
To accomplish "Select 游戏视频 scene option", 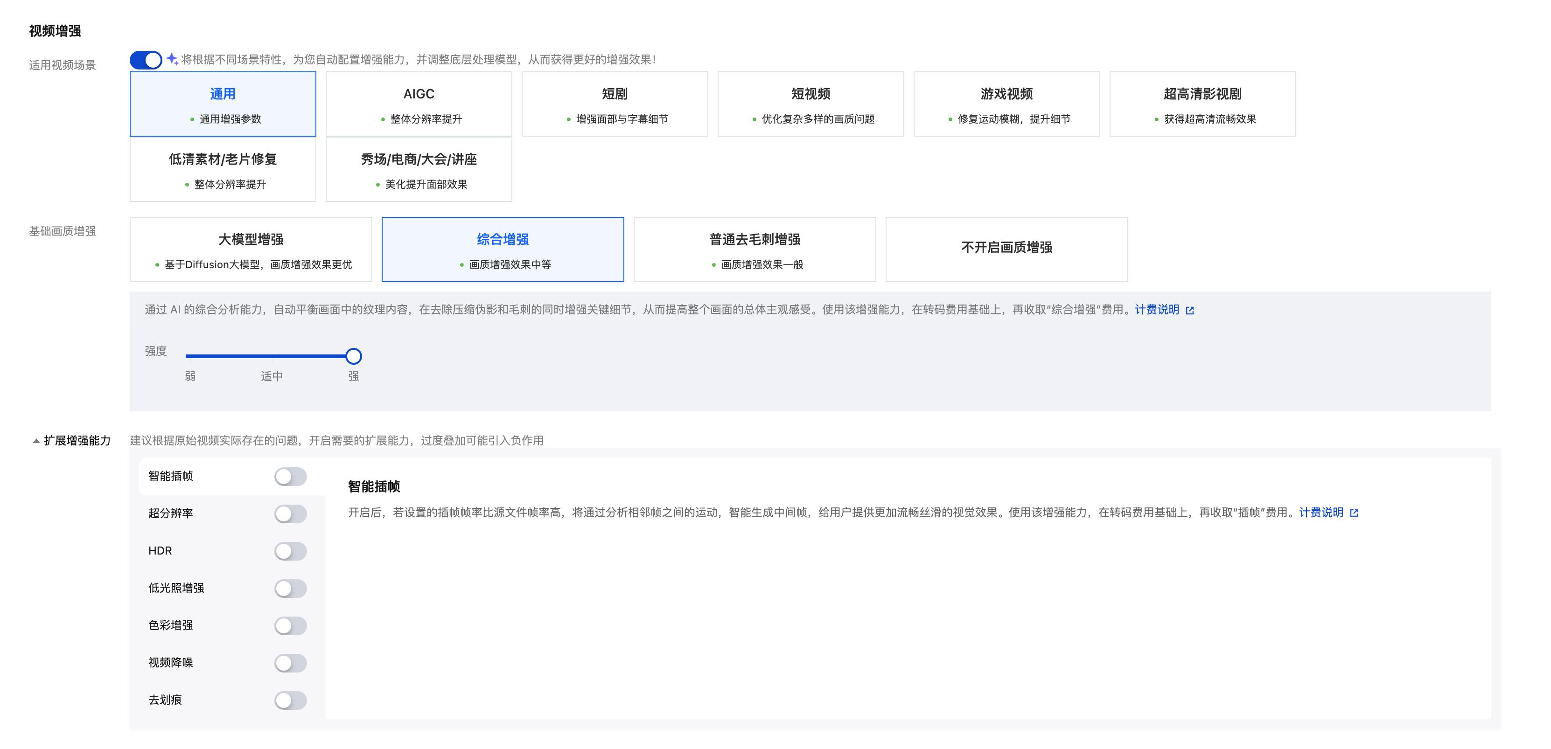I will pos(1006,104).
